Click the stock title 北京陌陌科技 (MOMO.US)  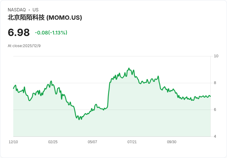(45, 18)
